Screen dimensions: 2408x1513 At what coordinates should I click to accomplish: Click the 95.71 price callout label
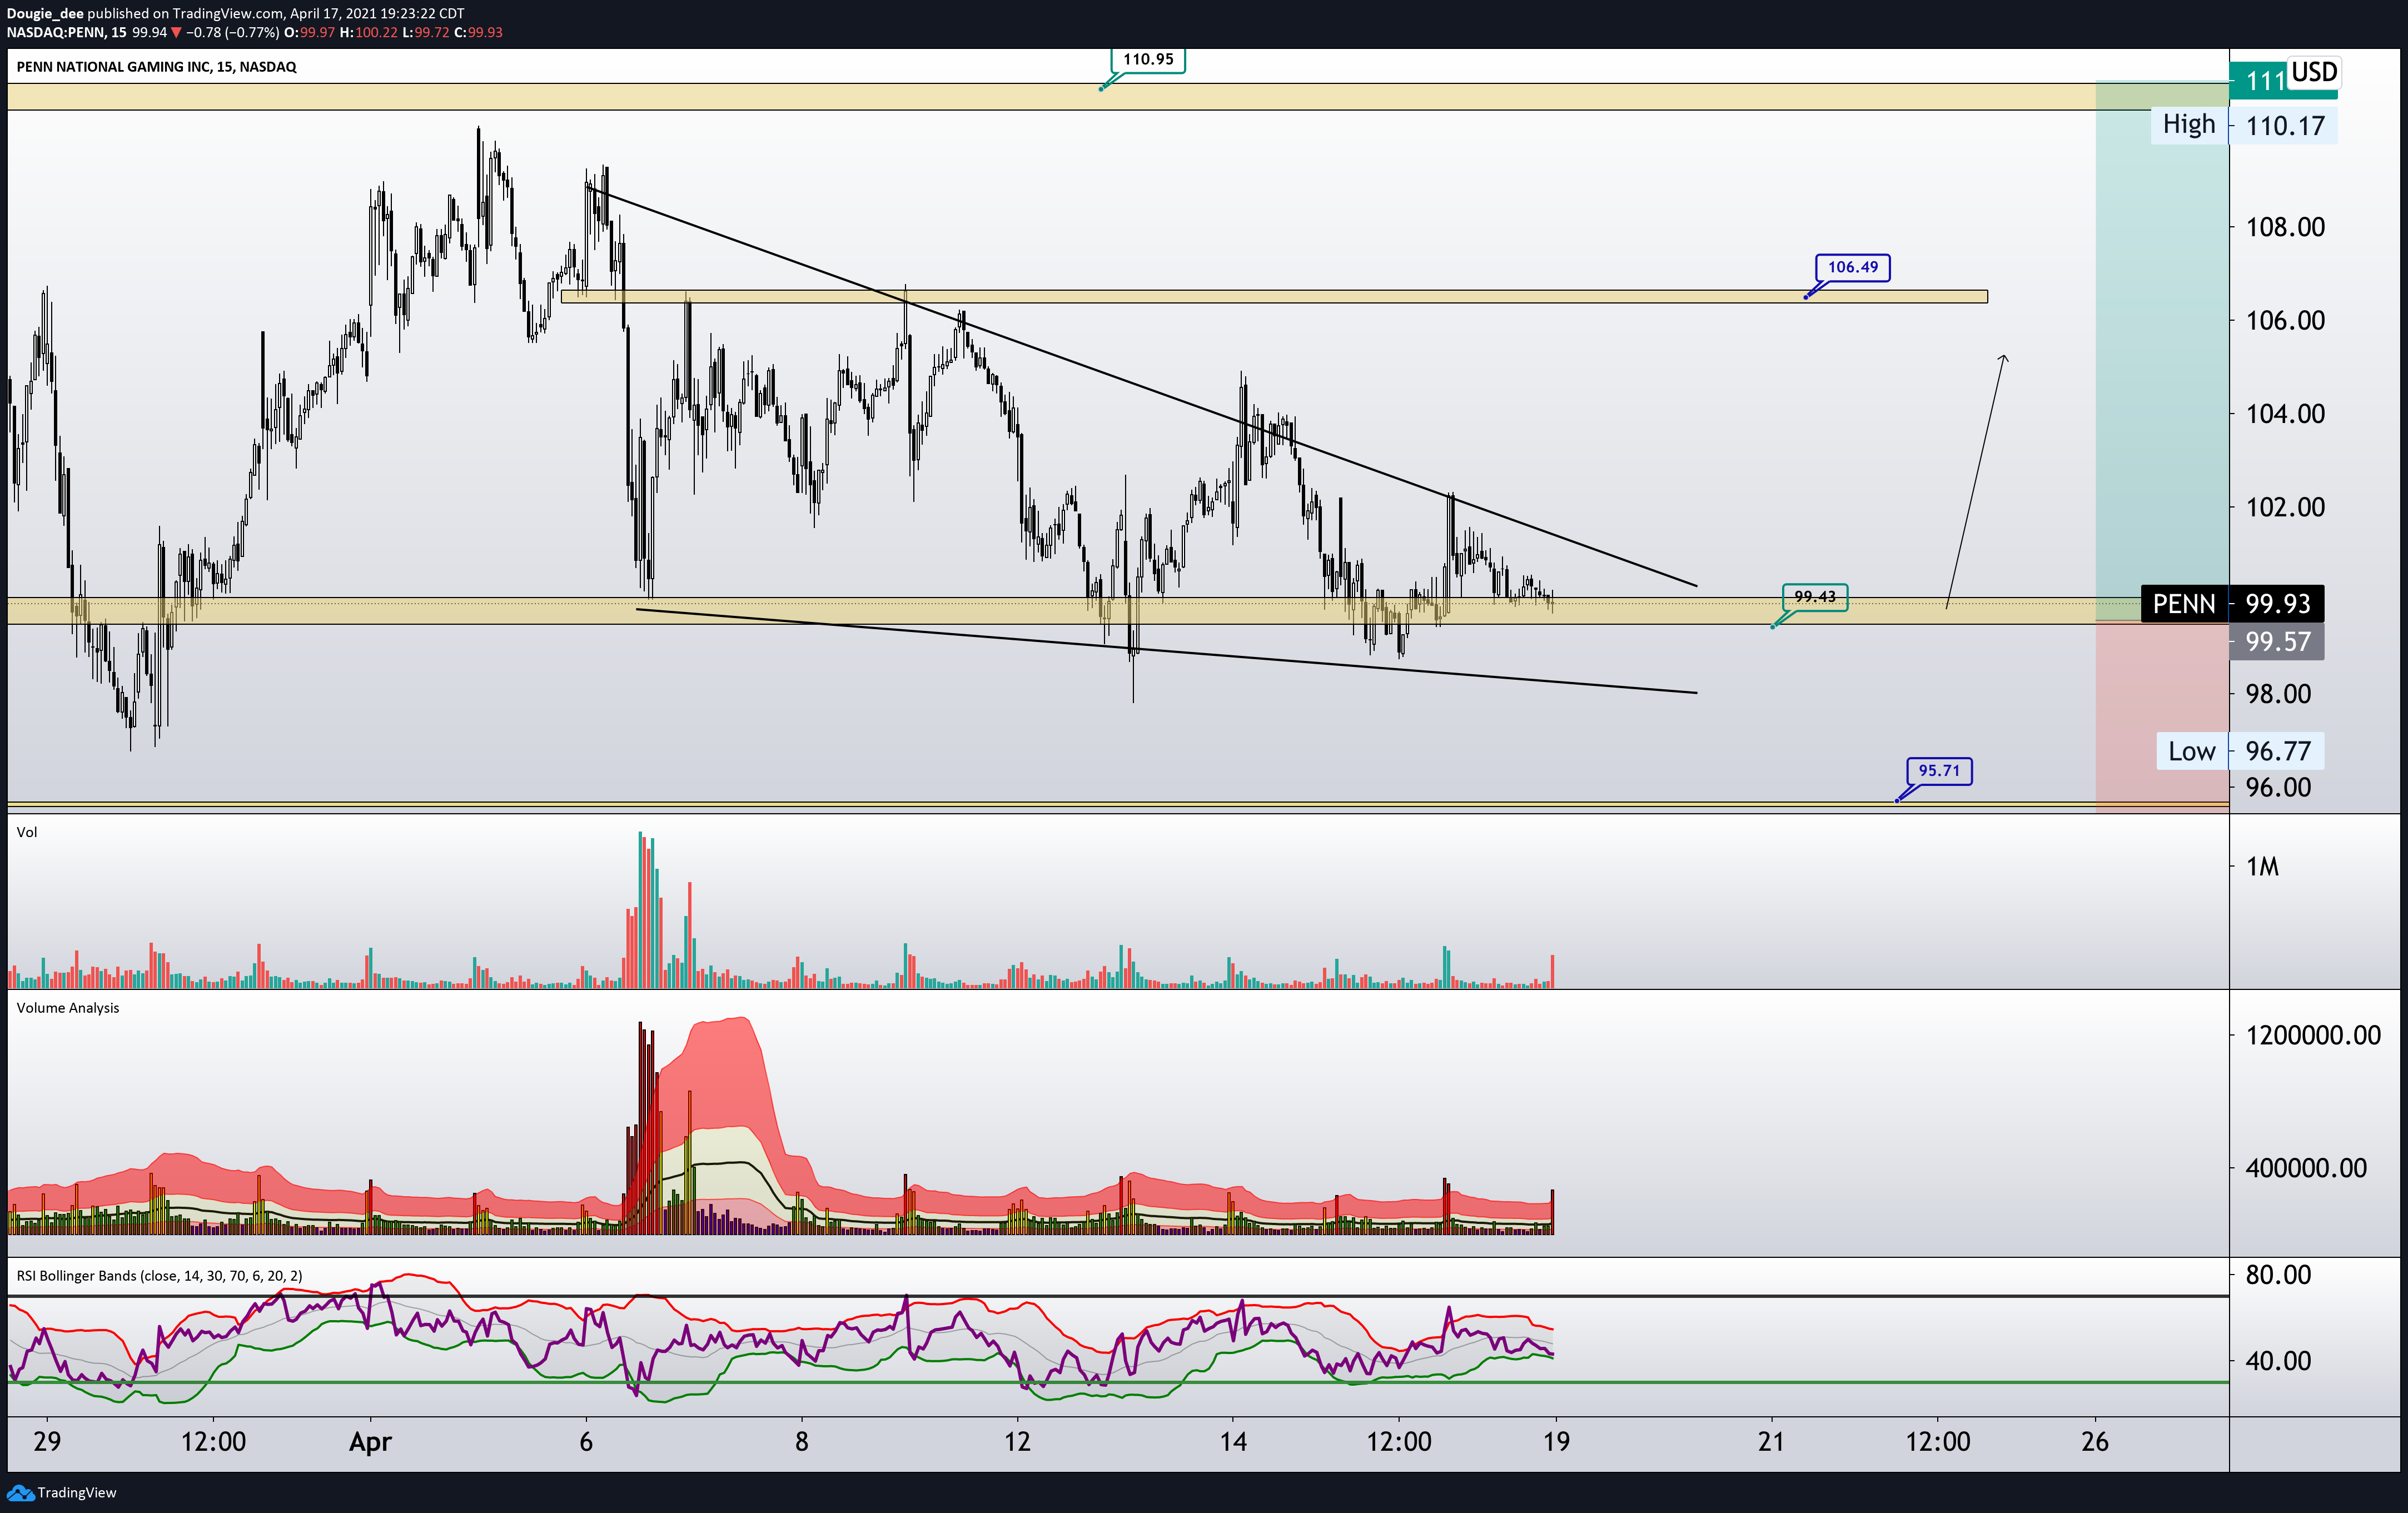[x=1939, y=771]
